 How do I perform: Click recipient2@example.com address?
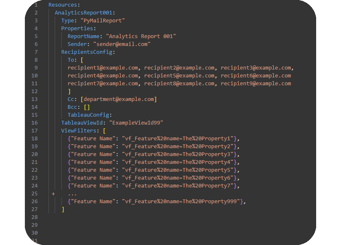click(x=179, y=68)
